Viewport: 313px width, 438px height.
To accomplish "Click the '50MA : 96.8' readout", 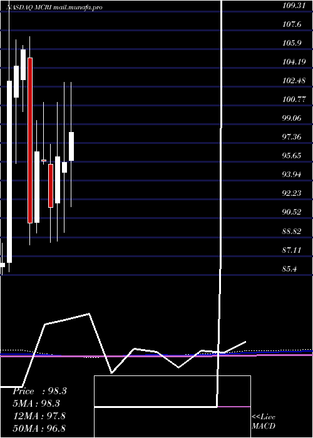I will point(39,428).
